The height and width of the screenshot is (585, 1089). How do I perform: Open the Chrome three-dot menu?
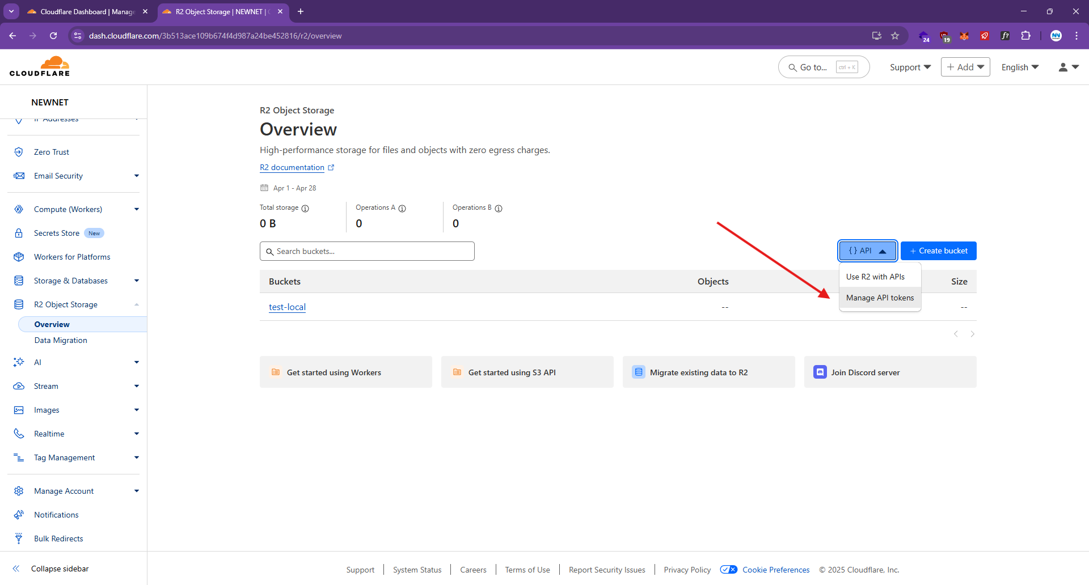tap(1077, 36)
